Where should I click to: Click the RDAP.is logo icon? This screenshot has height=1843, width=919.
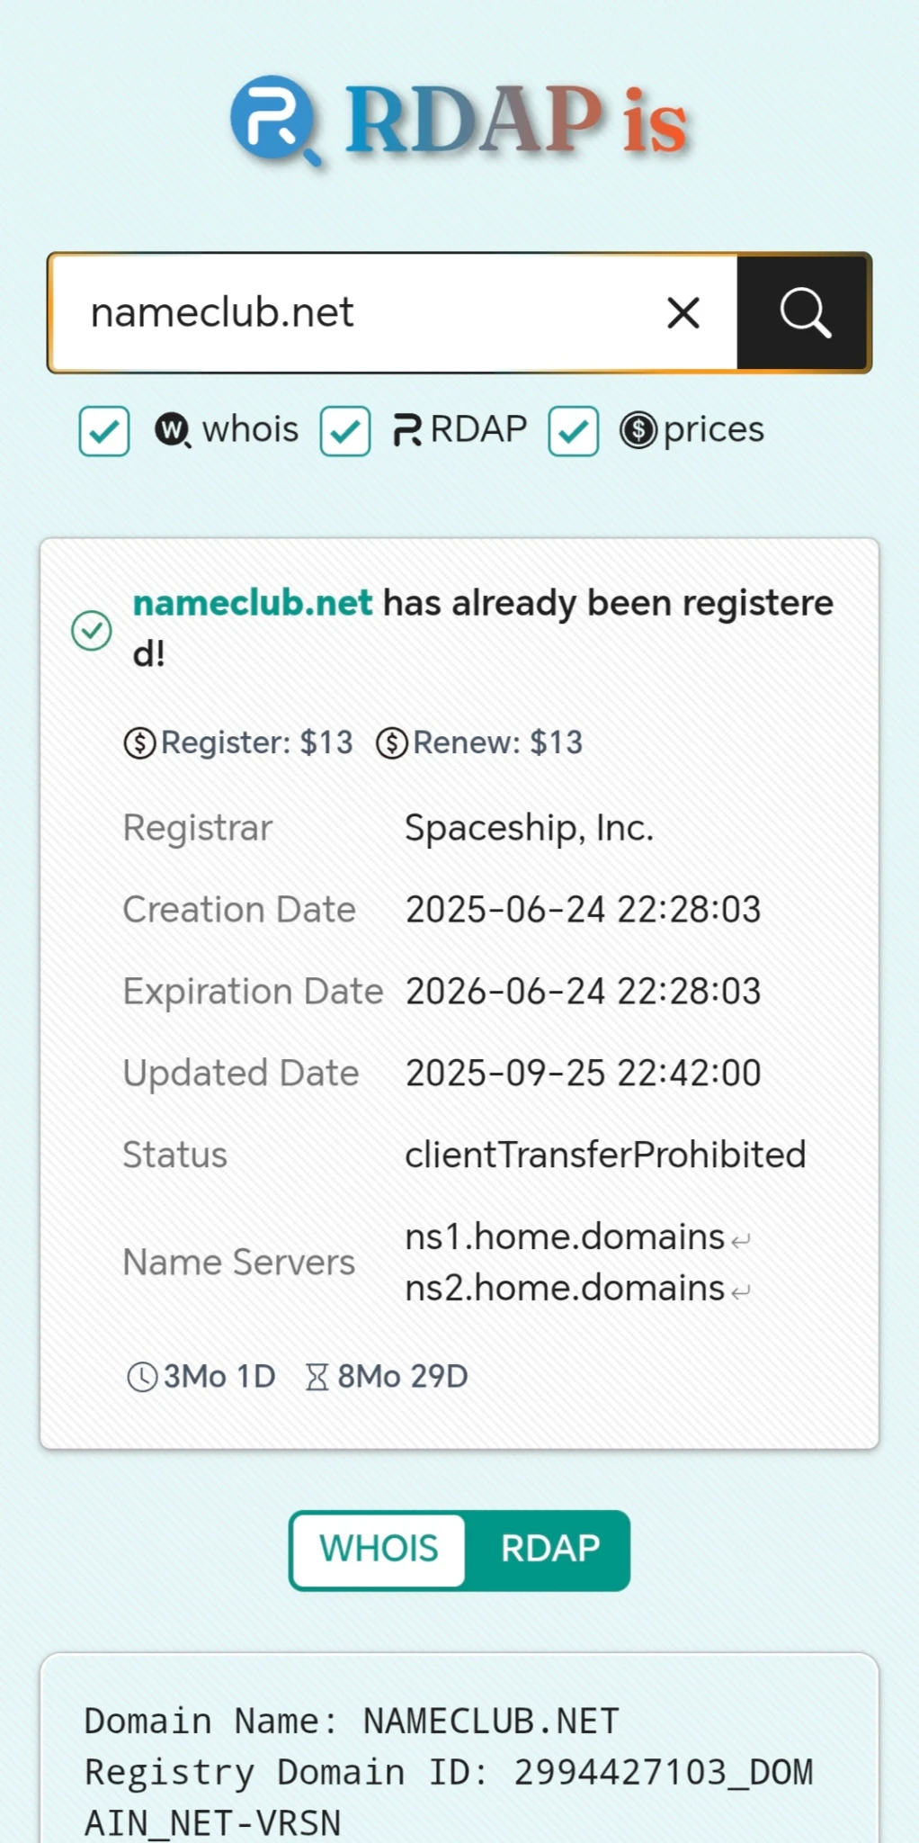(x=274, y=121)
